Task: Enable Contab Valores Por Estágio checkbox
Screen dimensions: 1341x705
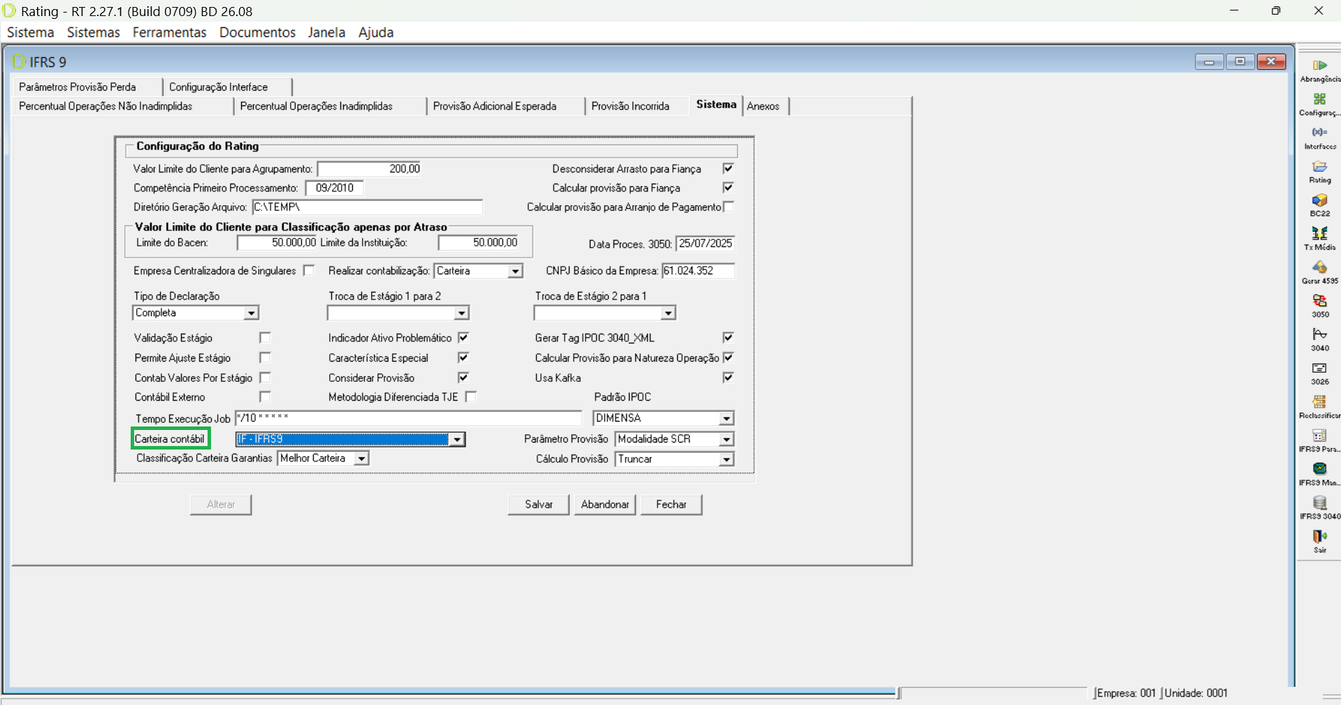Action: click(x=265, y=378)
